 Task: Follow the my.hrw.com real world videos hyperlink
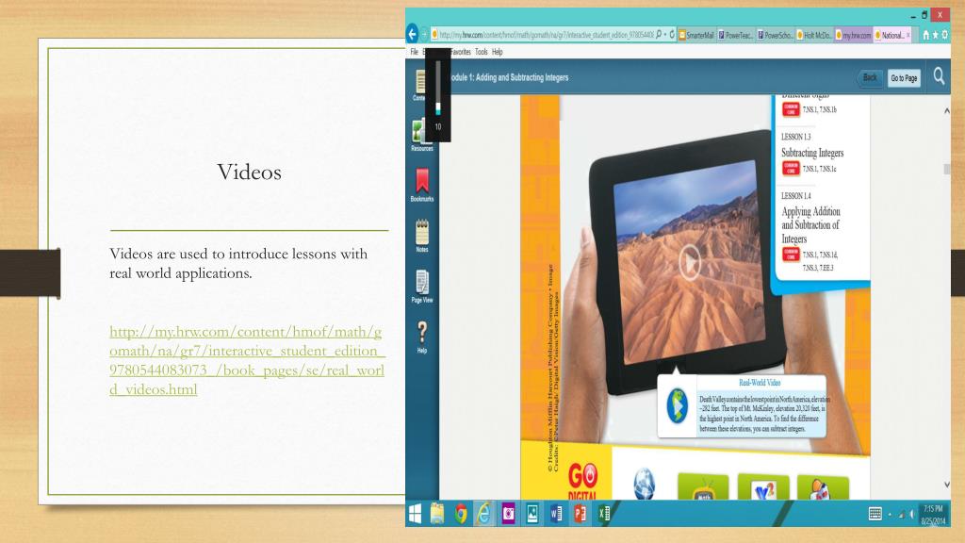[247, 360]
